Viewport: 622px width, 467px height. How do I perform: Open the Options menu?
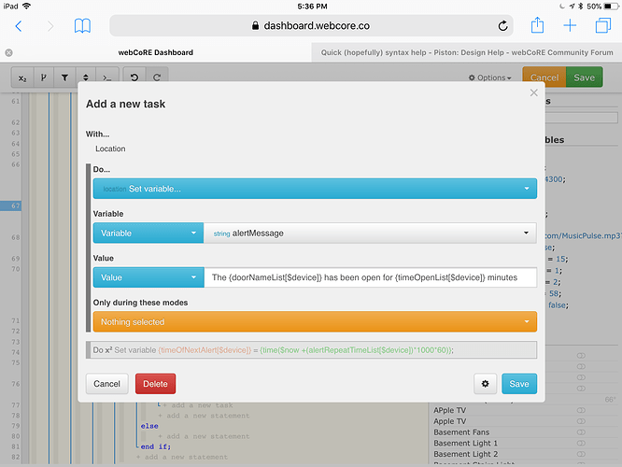[x=490, y=78]
